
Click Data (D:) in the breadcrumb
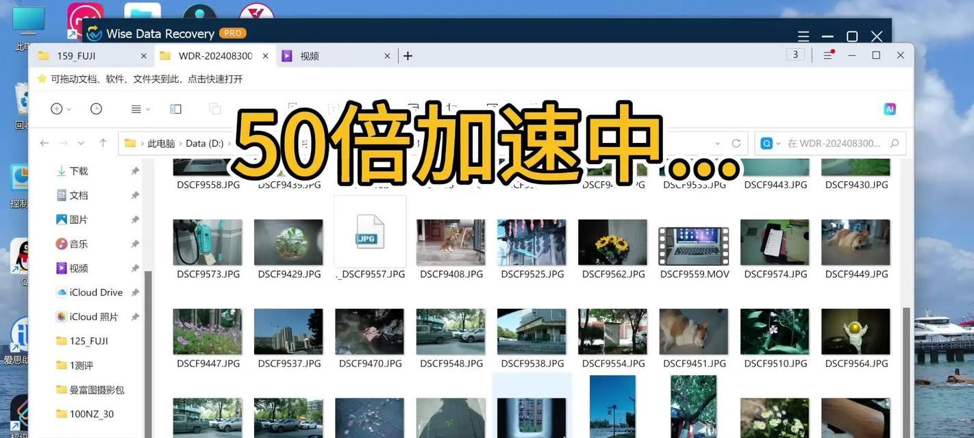[x=205, y=144]
